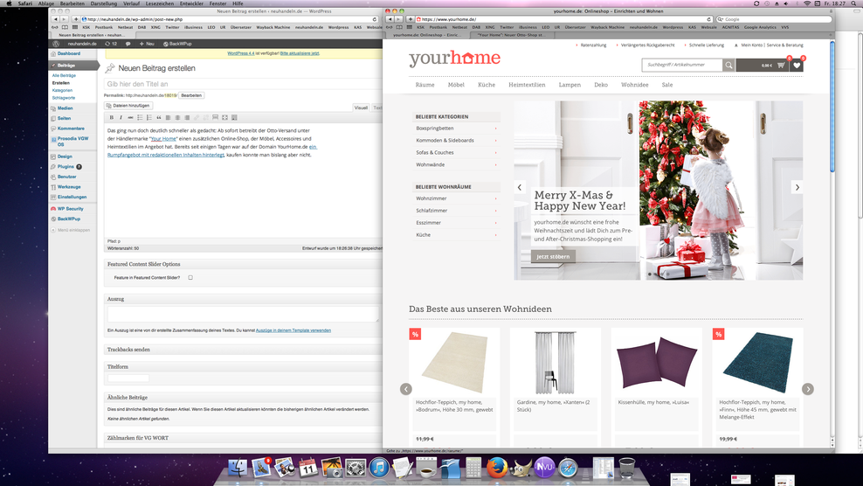Click the post title input field
Image resolution: width=863 pixels, height=486 pixels.
(x=243, y=84)
